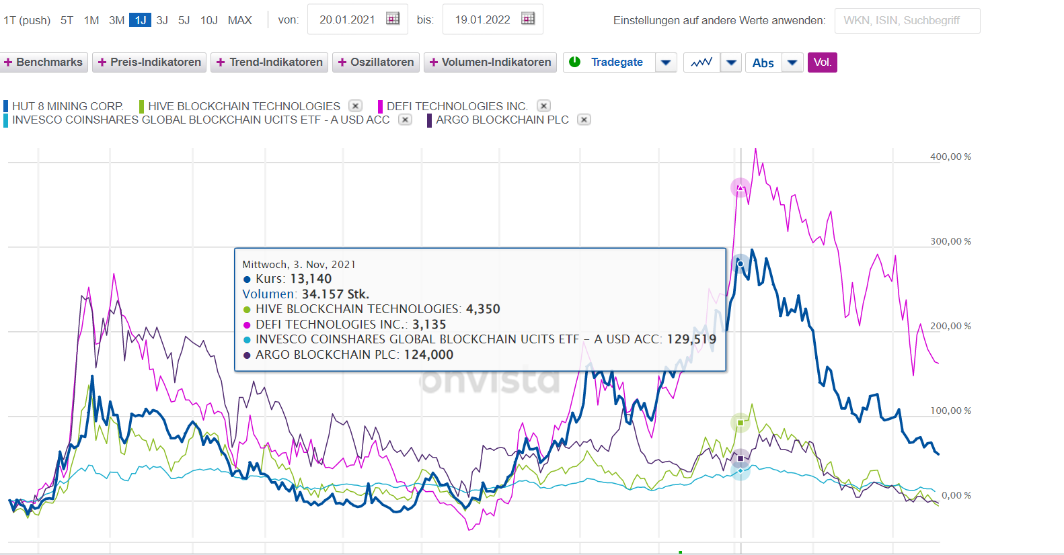Switch to the 3M time range
Screen dimensions: 1064x555
pyautogui.click(x=116, y=20)
